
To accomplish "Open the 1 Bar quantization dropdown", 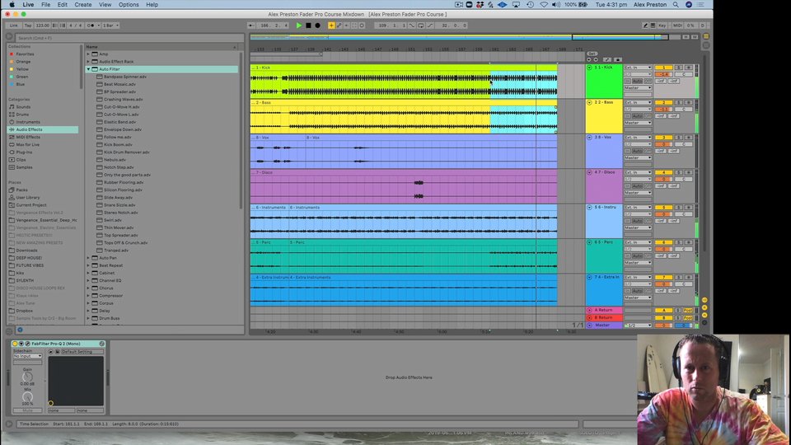I will click(x=110, y=26).
